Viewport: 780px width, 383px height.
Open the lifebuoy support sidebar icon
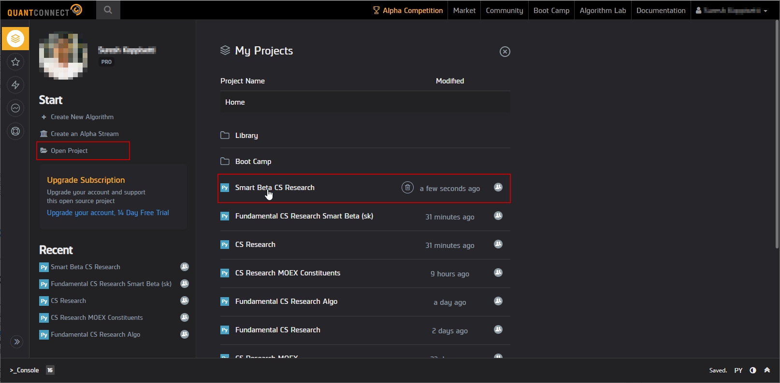[x=15, y=131]
